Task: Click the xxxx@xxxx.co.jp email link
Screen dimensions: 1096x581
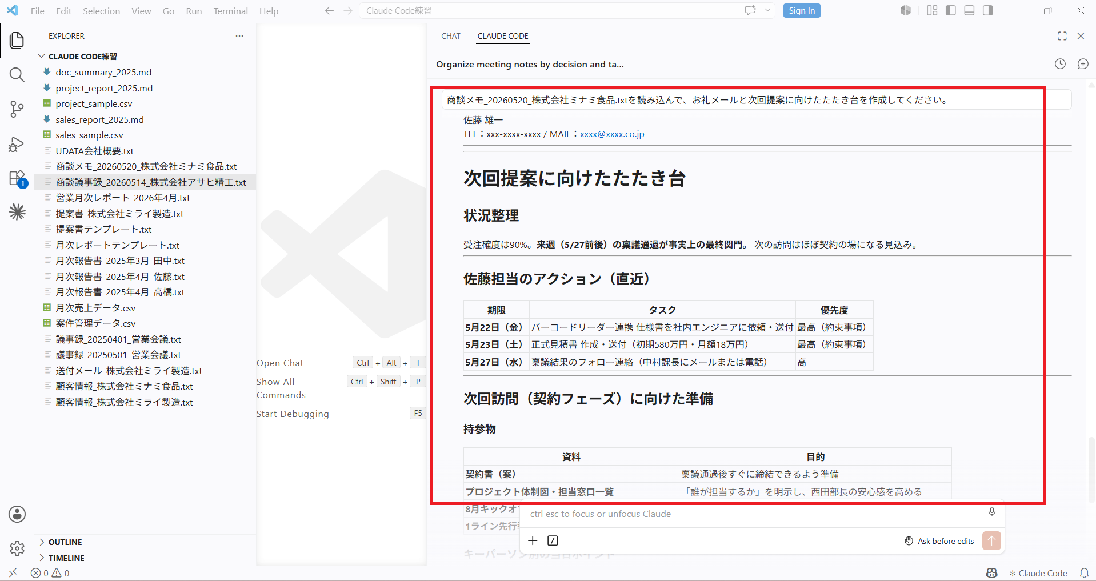Action: pos(612,134)
